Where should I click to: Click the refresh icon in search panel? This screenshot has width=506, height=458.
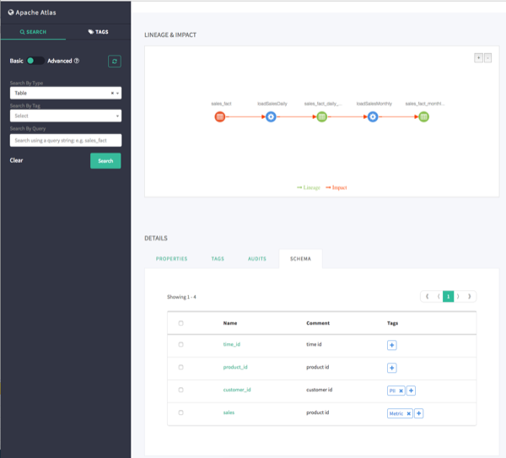tap(115, 61)
